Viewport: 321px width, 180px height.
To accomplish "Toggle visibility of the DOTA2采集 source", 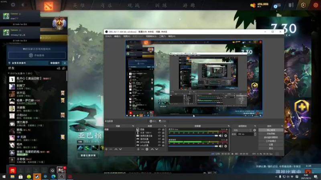I will pos(159,142).
